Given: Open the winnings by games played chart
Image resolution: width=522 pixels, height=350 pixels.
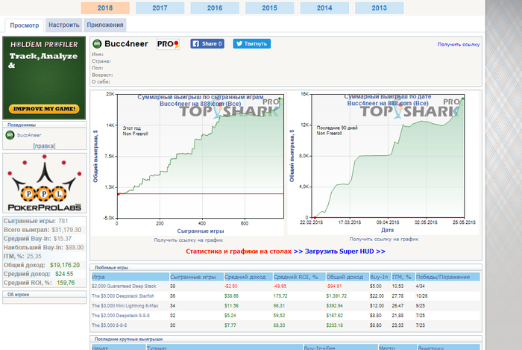Looking at the screenshot, I should [188, 163].
